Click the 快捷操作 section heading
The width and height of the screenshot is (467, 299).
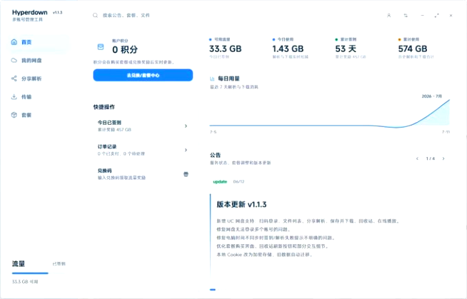pyautogui.click(x=104, y=107)
